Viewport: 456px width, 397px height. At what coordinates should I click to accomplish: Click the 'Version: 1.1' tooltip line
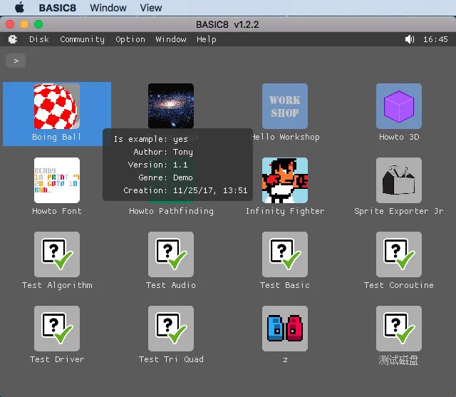click(158, 165)
